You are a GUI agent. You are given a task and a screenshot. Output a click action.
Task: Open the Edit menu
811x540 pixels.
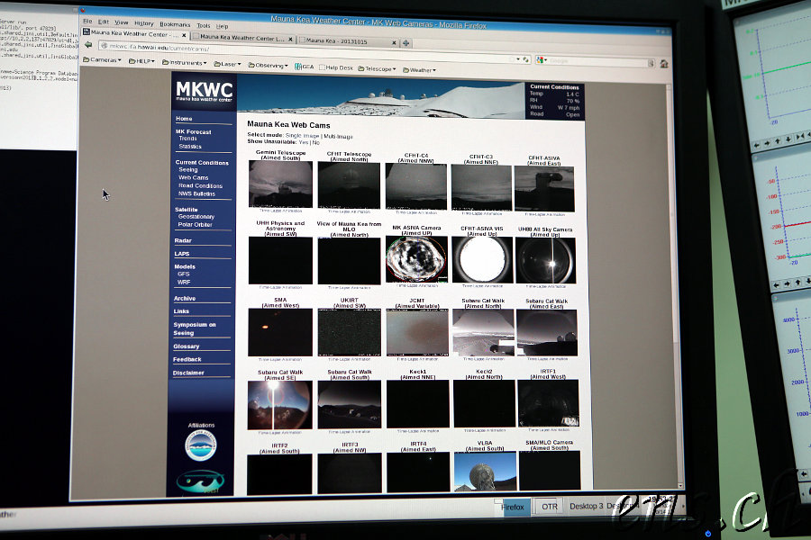(x=104, y=22)
